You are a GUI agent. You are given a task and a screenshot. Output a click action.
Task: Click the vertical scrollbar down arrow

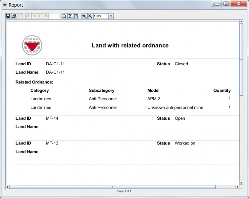(241, 183)
